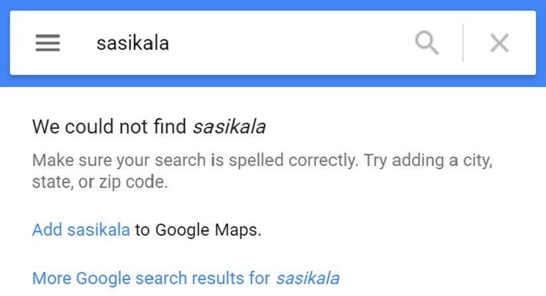Select the 'We could not find' heading

pos(149,126)
